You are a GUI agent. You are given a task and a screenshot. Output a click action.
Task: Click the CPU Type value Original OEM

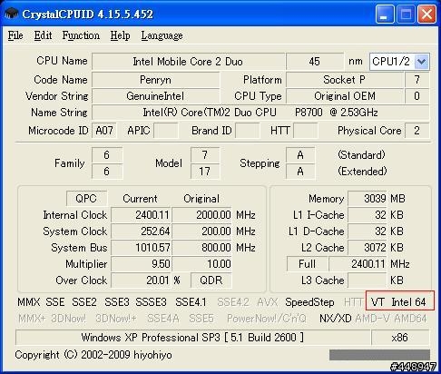coord(345,96)
